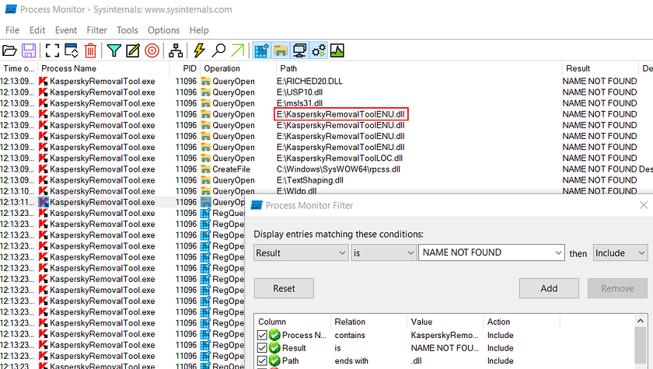Select the E:\USP10.dll path row
Viewport: 653px width, 369px height.
(299, 92)
